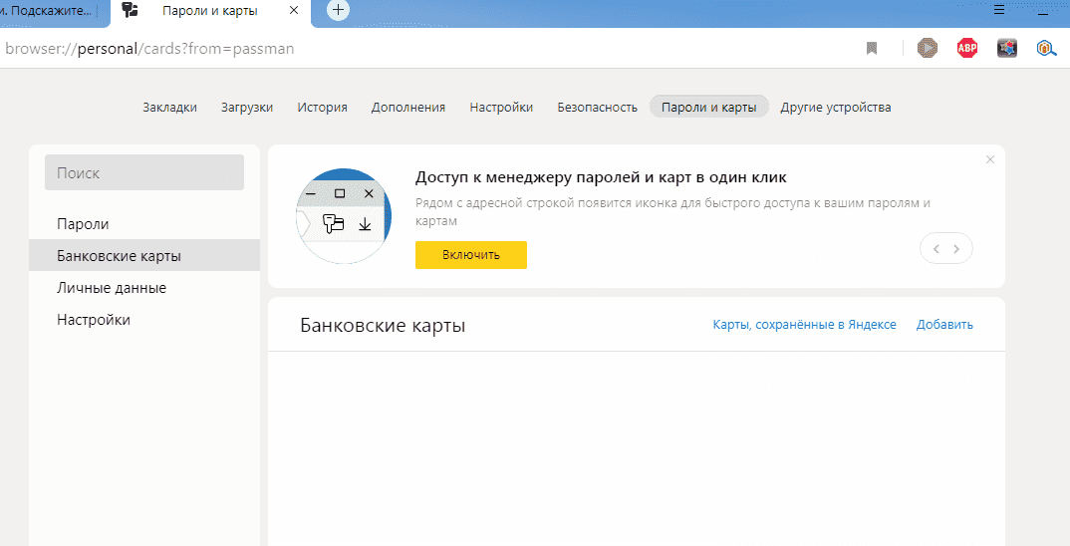Switch to the История tab
1070x546 pixels.
point(322,108)
